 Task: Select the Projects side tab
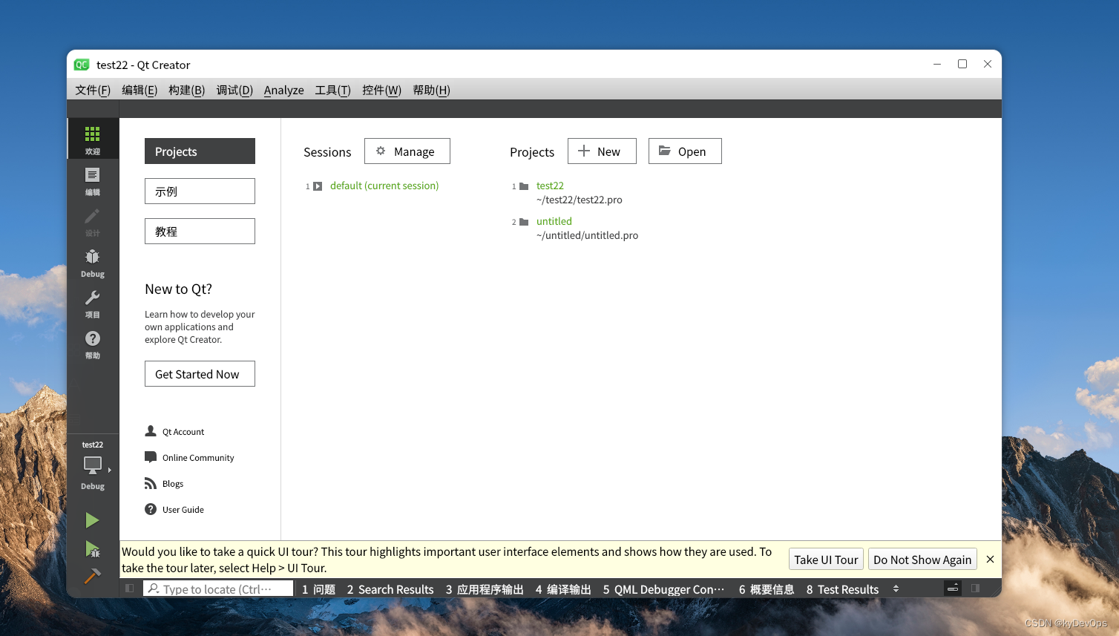200,151
